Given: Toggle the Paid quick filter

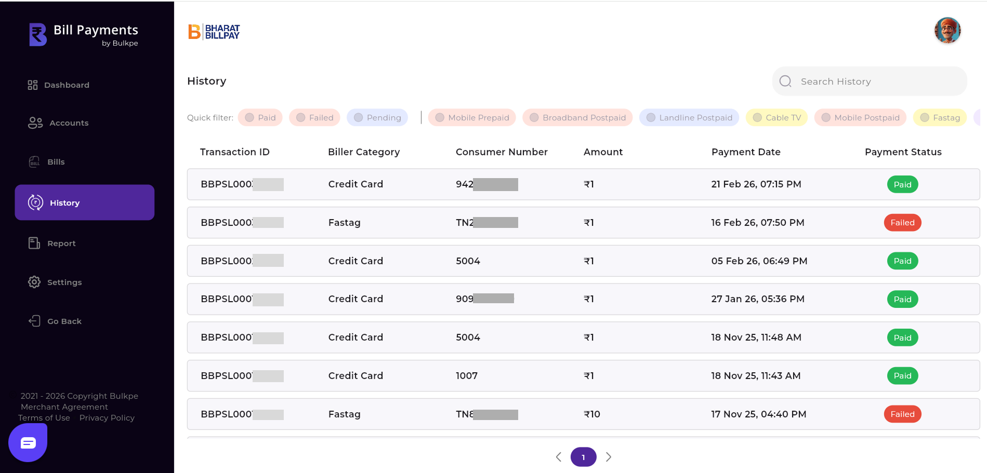Looking at the screenshot, I should 260,118.
